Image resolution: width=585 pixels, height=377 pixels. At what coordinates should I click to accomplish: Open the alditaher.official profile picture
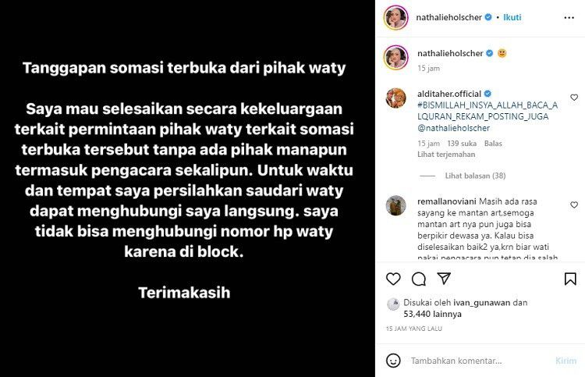(395, 98)
